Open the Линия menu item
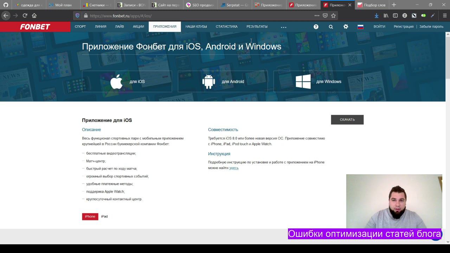This screenshot has height=253, width=450. pos(101,27)
